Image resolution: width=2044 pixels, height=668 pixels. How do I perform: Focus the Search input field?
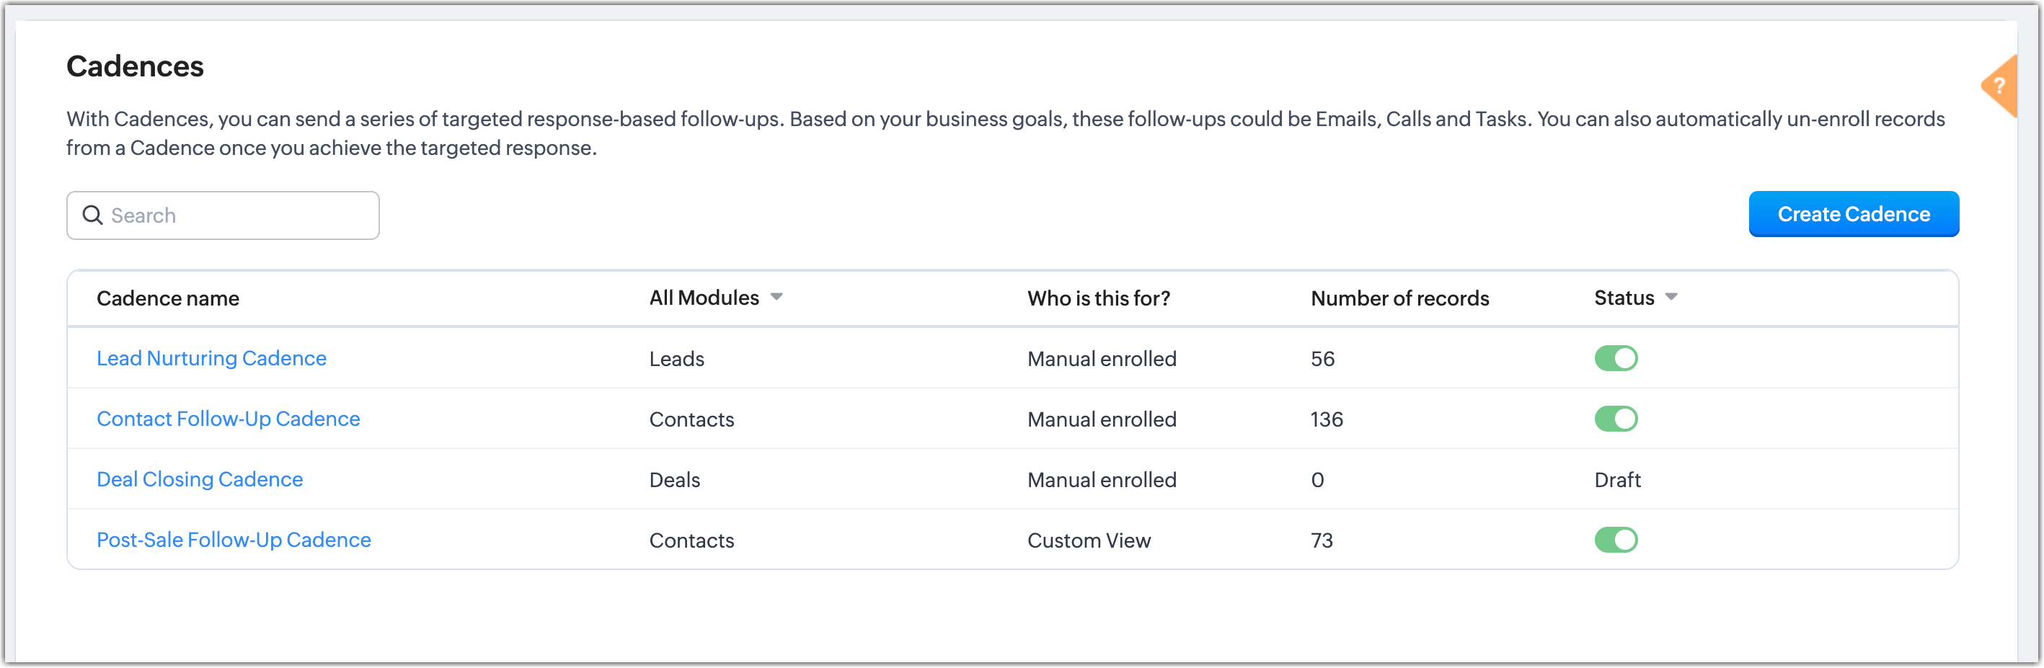[223, 215]
